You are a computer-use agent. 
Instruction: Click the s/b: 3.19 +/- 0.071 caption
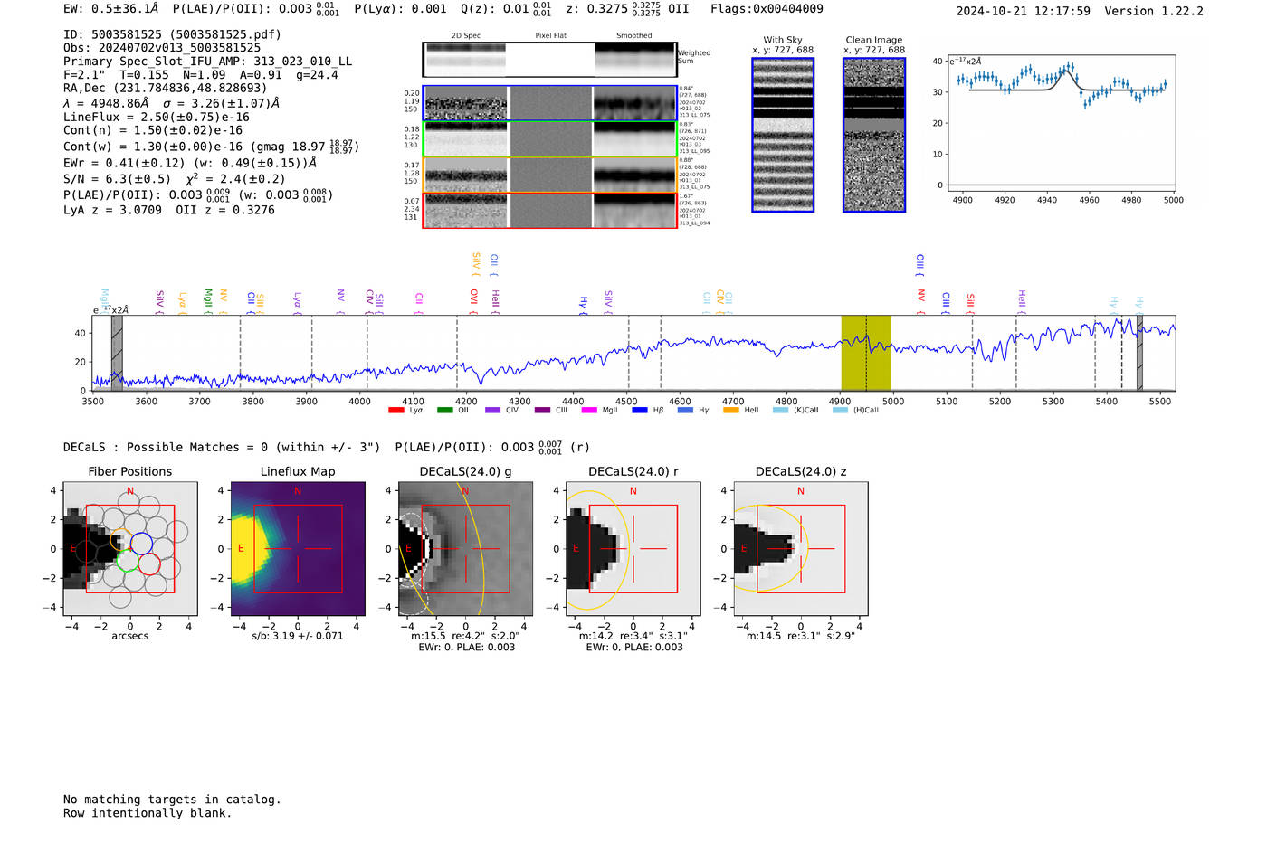pyautogui.click(x=297, y=636)
